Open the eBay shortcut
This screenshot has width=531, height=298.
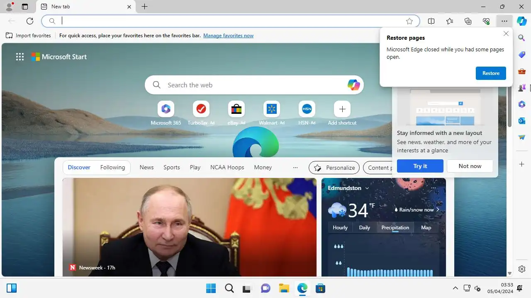[x=236, y=113]
